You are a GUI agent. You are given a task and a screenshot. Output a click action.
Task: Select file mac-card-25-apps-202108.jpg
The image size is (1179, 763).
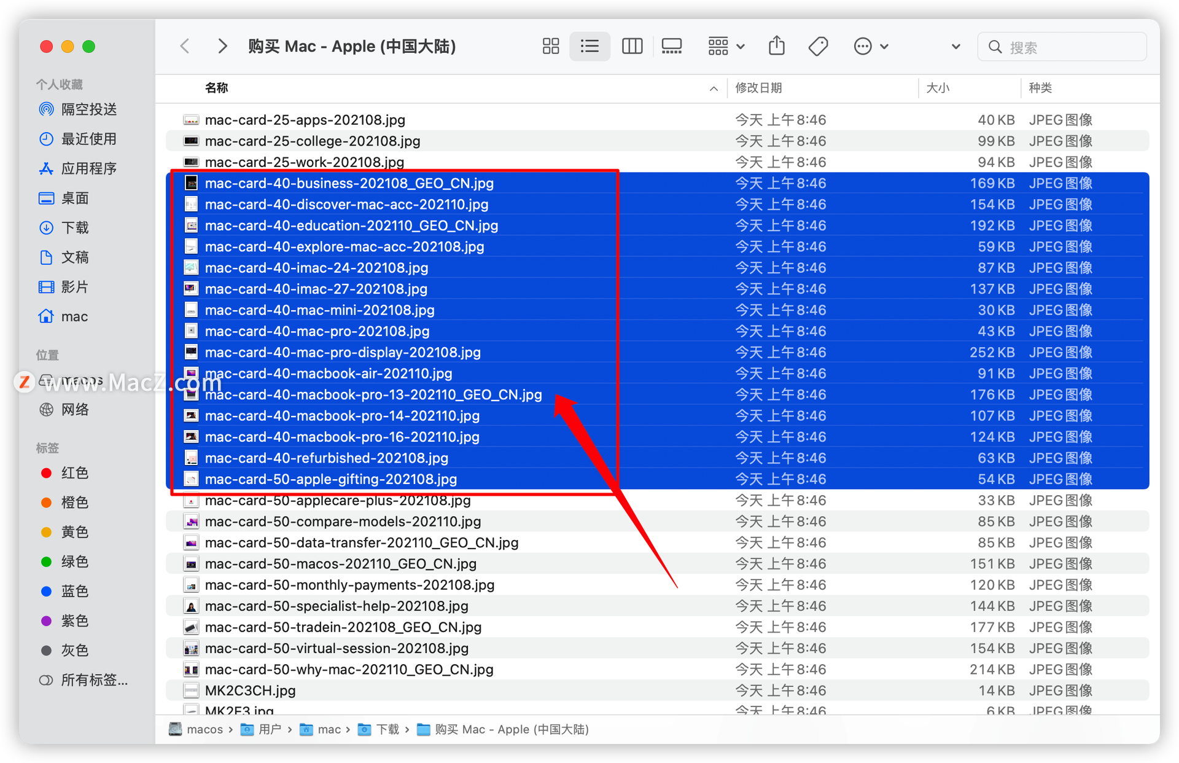click(x=657, y=120)
